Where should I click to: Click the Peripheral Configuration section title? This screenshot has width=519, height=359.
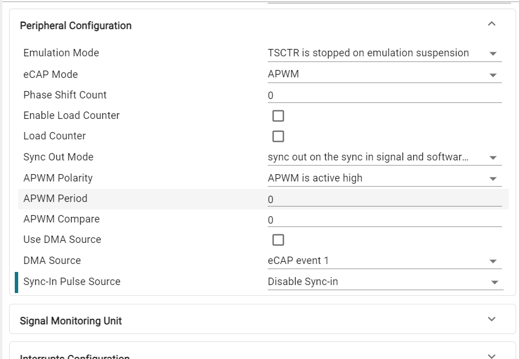76,26
